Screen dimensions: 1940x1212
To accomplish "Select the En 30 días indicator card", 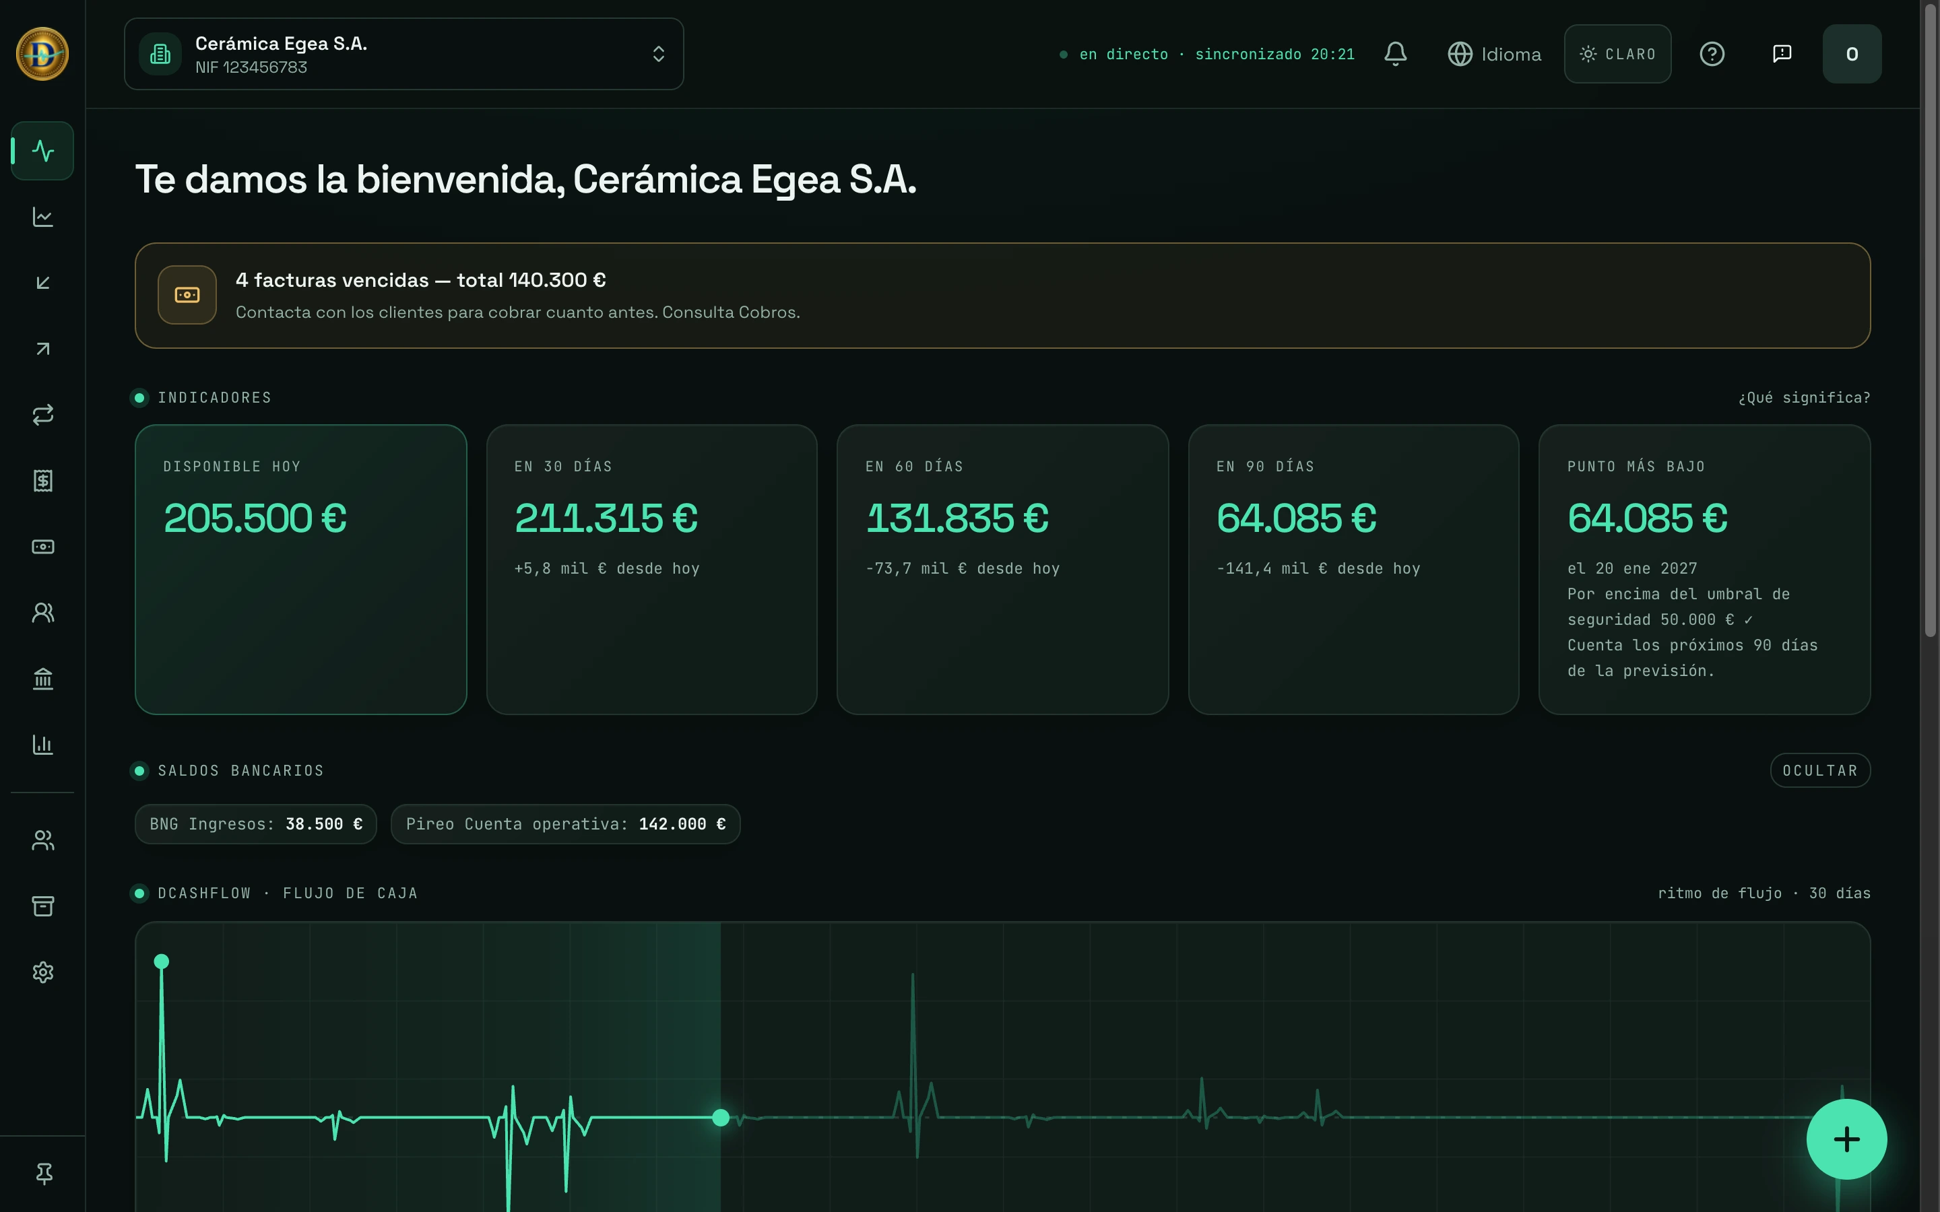I will click(652, 569).
